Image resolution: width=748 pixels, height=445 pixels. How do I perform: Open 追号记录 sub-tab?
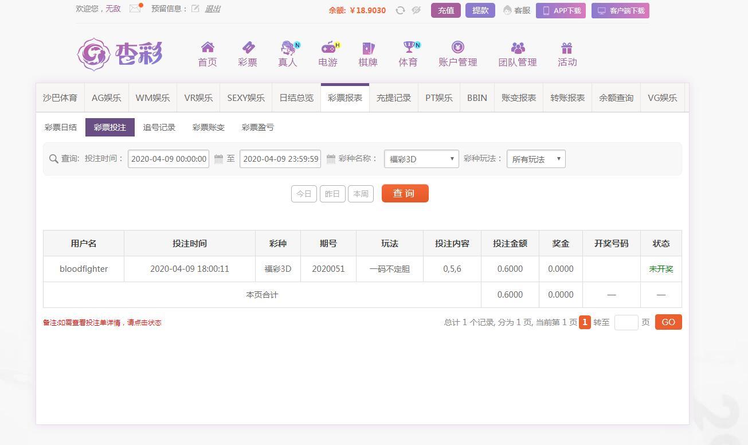(x=159, y=127)
